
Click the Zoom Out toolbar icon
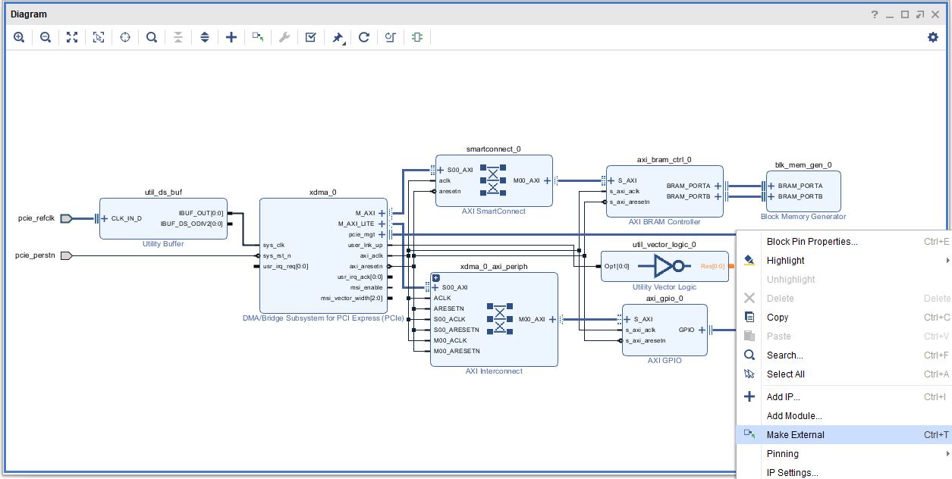tap(46, 37)
